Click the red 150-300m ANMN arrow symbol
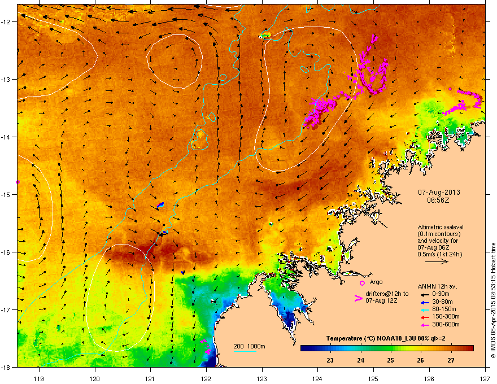This screenshot has height=384, width=497. tap(425, 317)
